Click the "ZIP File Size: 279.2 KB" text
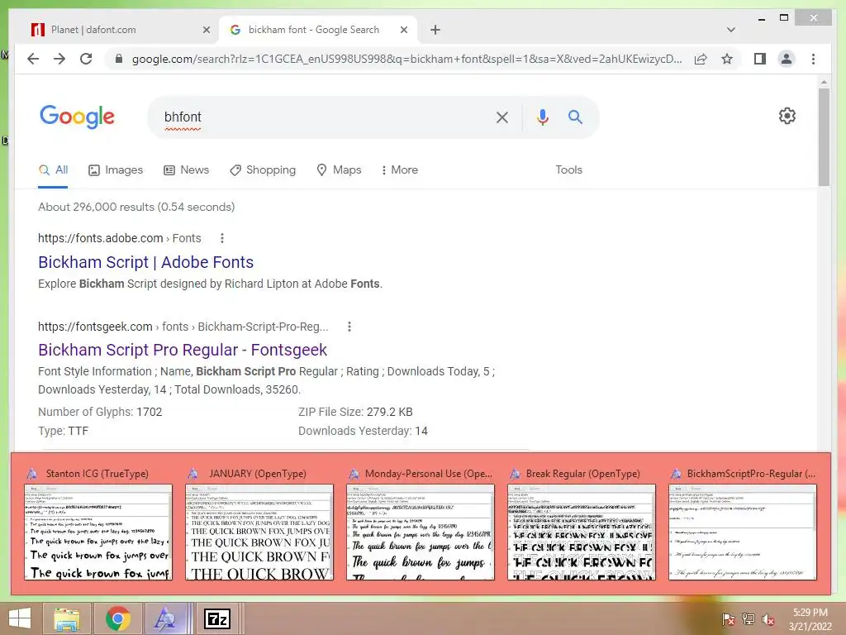Image resolution: width=846 pixels, height=635 pixels. tap(355, 412)
